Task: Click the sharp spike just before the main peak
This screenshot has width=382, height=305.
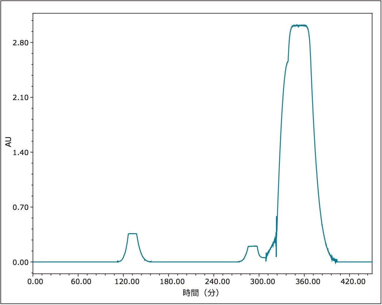Action: pos(276,218)
